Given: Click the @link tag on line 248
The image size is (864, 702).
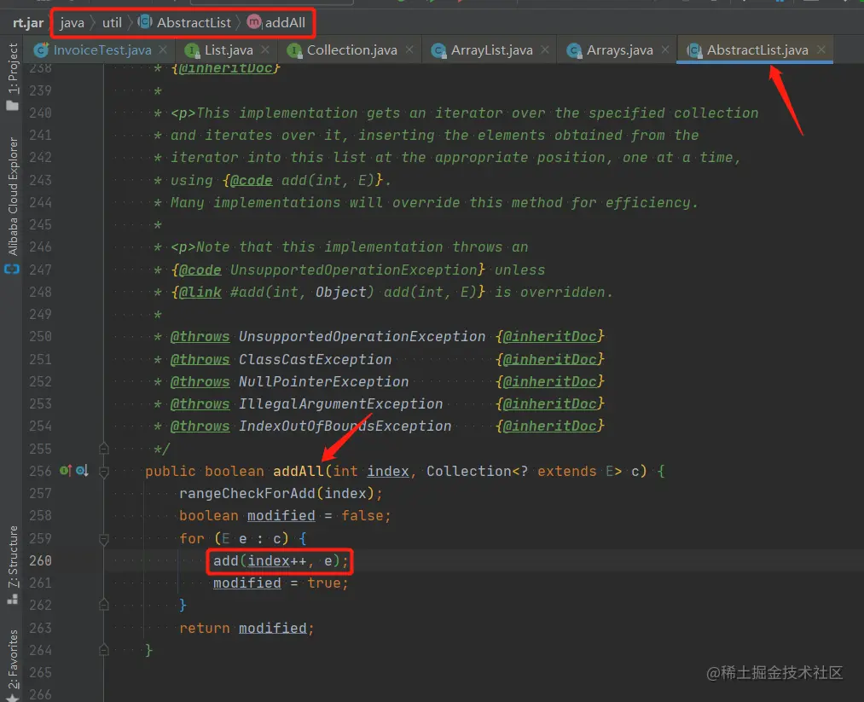Looking at the screenshot, I should [x=200, y=292].
